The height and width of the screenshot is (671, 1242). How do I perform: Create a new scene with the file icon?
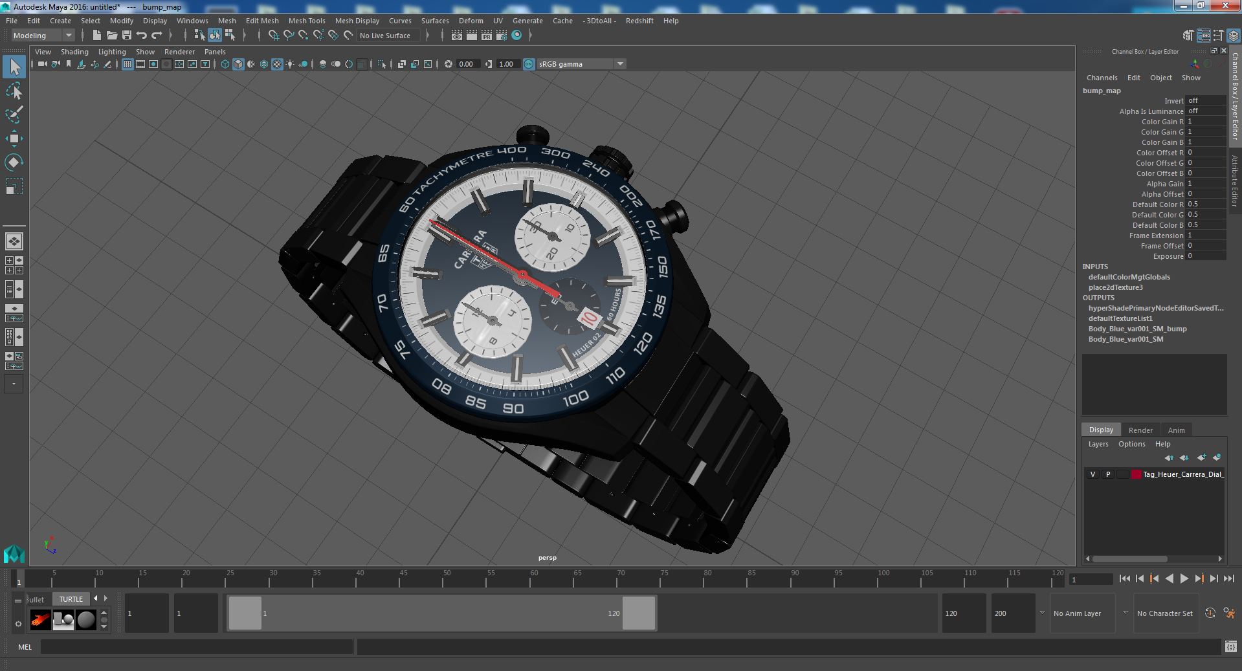coord(96,36)
